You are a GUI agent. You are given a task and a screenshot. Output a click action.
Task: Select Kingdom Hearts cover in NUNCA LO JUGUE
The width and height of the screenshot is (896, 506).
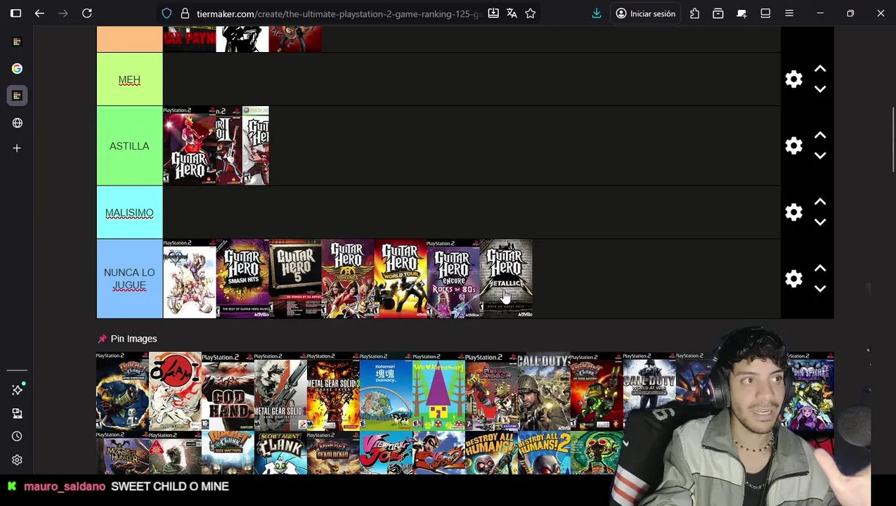190,279
